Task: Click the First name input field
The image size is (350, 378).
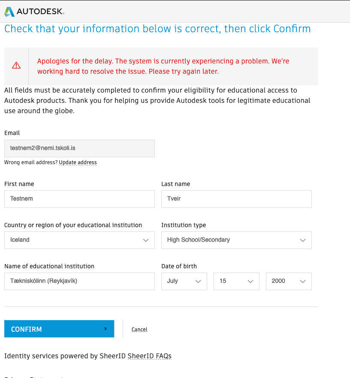Action: [79, 199]
